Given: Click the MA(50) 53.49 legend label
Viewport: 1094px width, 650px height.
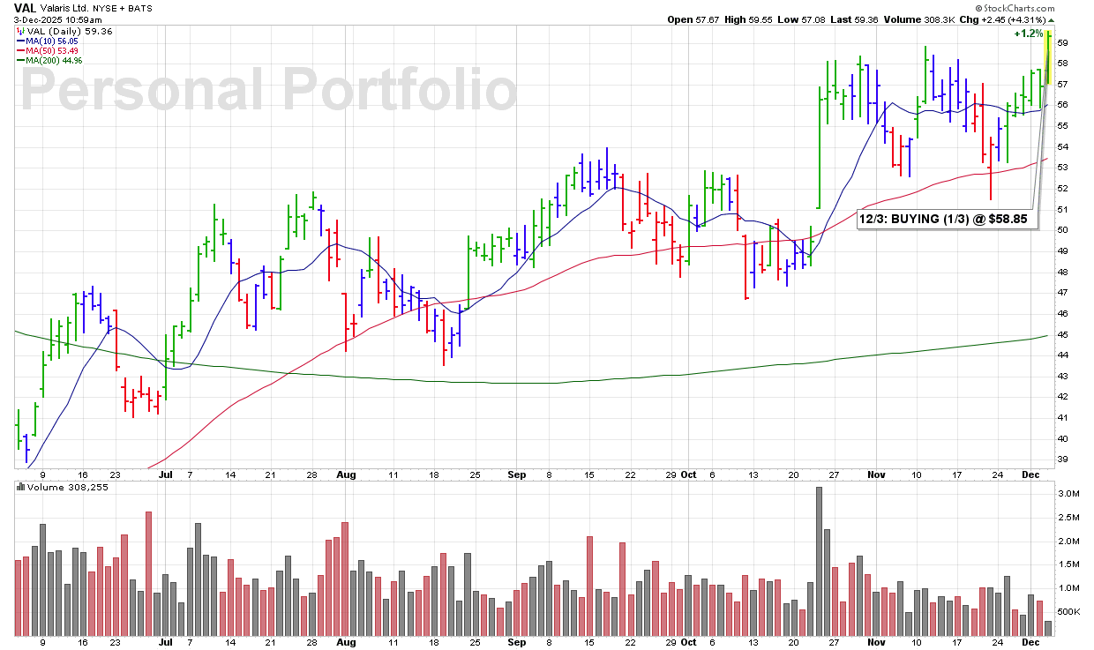Looking at the screenshot, I should [51, 50].
